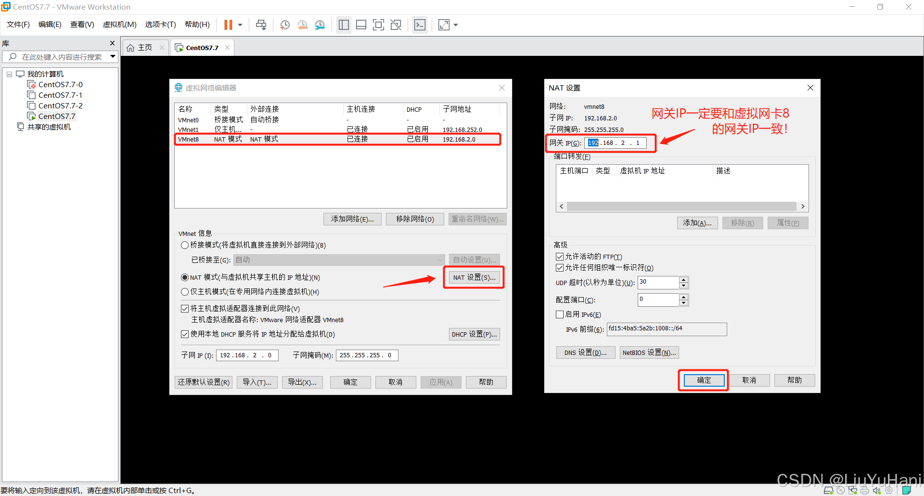Select 共享的虚拟机 in the library tree
Screen dimensions: 924x496
(x=49, y=127)
